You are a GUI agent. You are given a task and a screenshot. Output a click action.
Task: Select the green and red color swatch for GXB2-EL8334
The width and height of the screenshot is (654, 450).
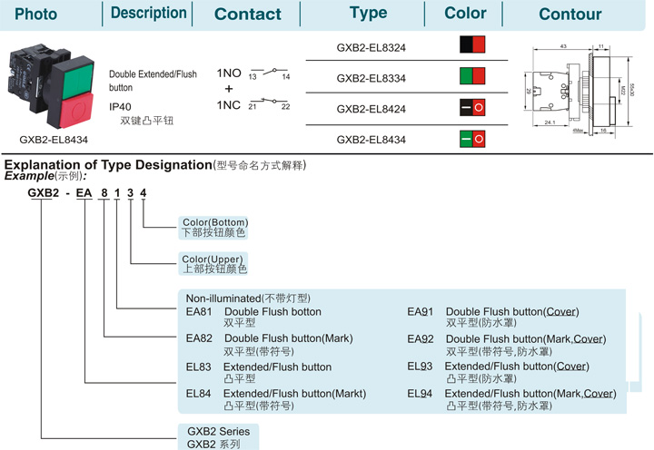[x=472, y=76]
